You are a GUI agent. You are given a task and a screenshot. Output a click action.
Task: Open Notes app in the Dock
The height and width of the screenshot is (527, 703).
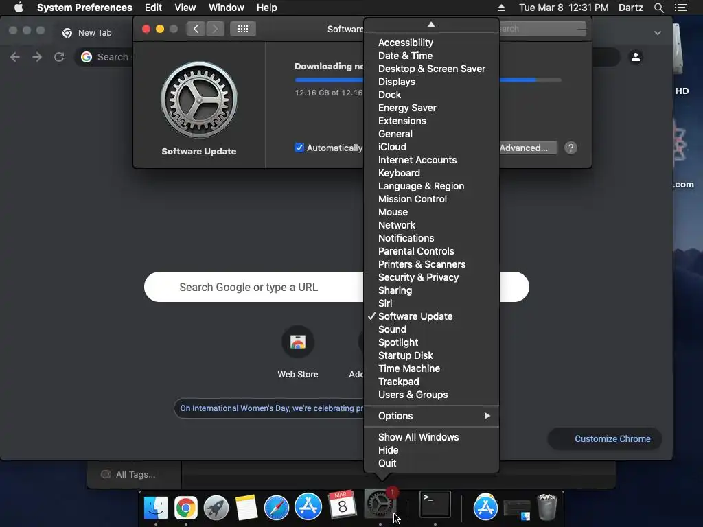(246, 507)
